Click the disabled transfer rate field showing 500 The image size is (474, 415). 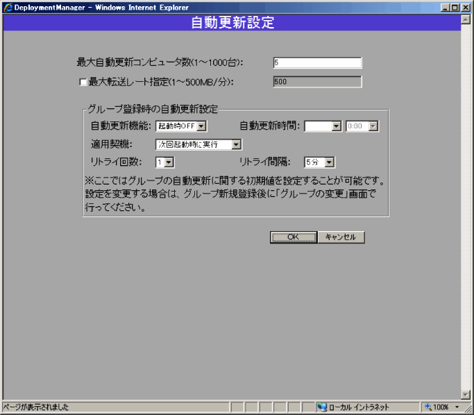317,82
